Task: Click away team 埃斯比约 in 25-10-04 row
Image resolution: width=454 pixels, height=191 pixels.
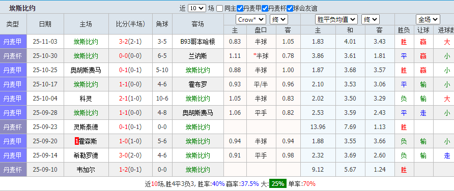Action: coord(198,99)
